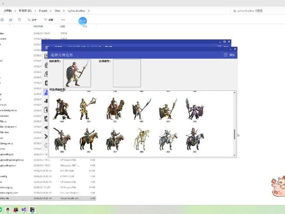Open the Explorer sort dropdown
This screenshot has width=285, height=214.
[33, 20]
